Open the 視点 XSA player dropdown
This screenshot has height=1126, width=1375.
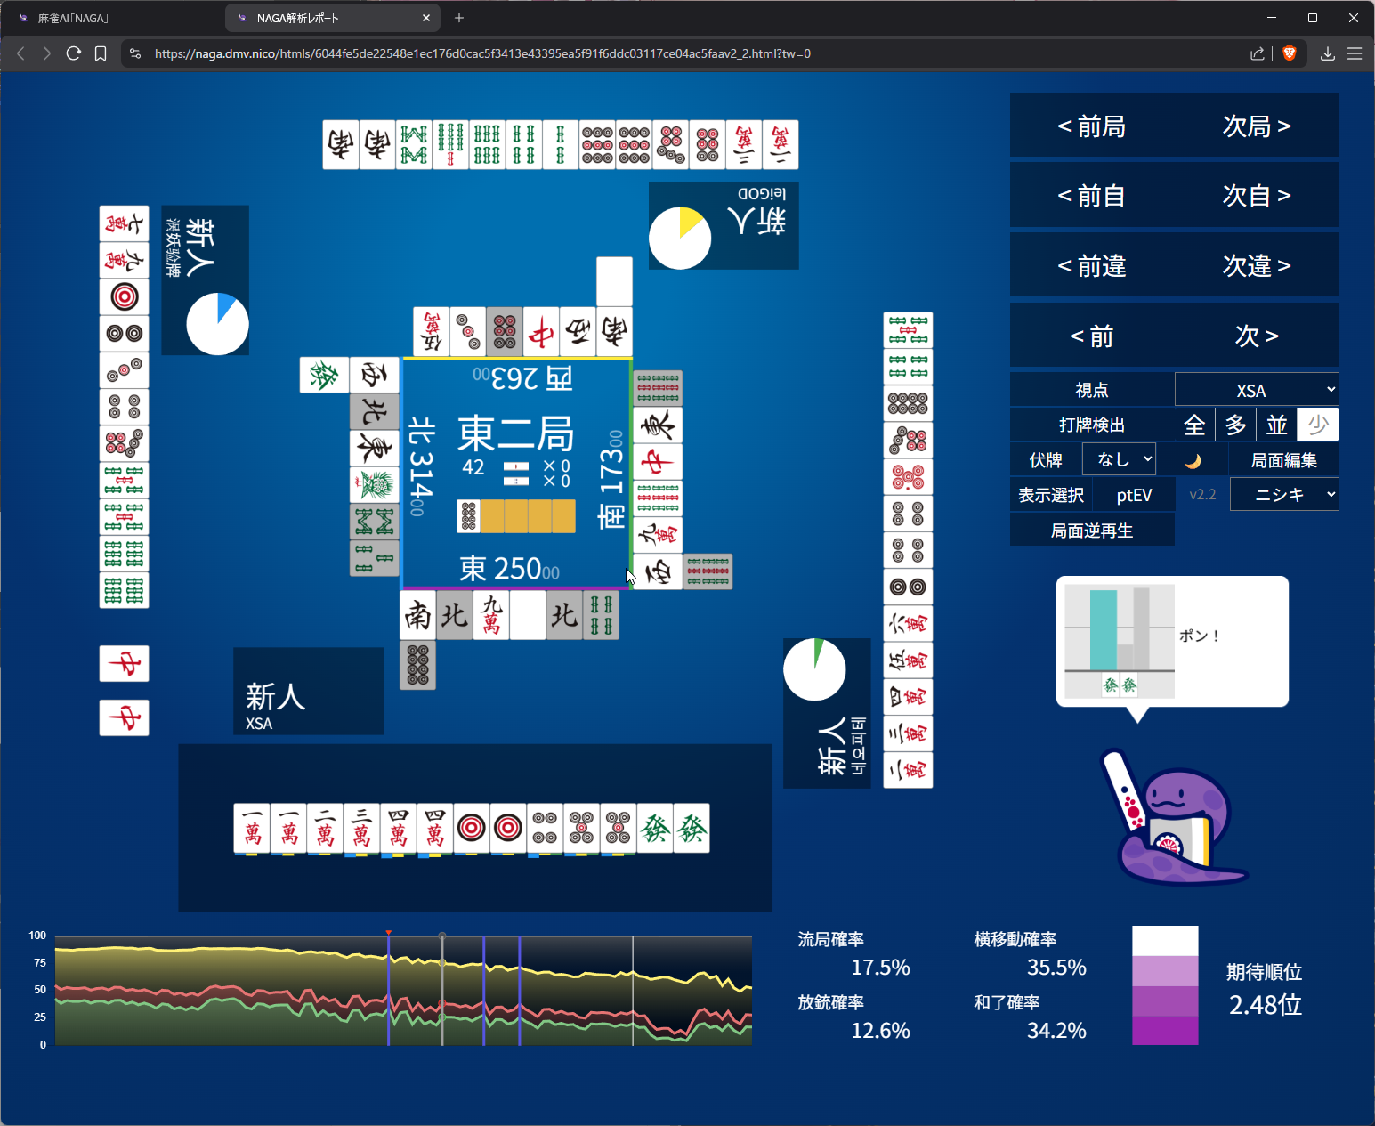[1257, 390]
